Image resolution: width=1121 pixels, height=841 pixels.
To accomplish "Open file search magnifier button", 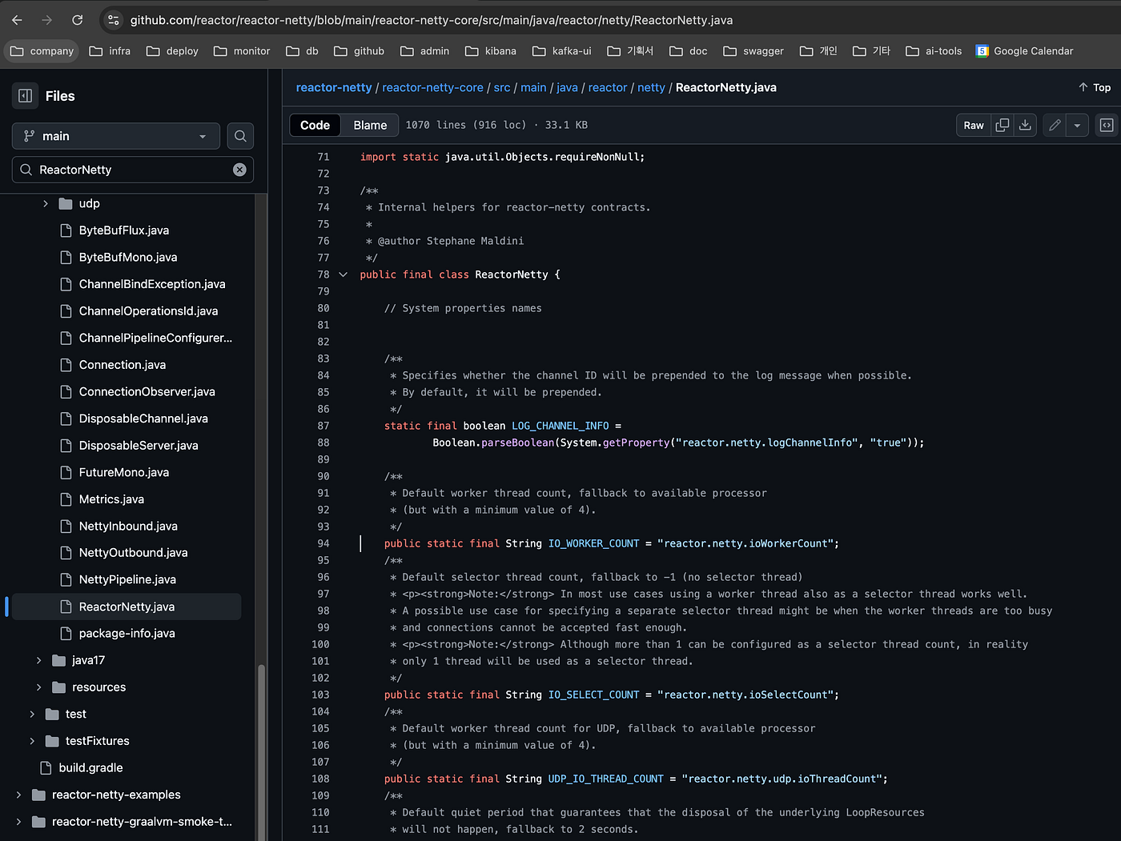I will pos(240,136).
